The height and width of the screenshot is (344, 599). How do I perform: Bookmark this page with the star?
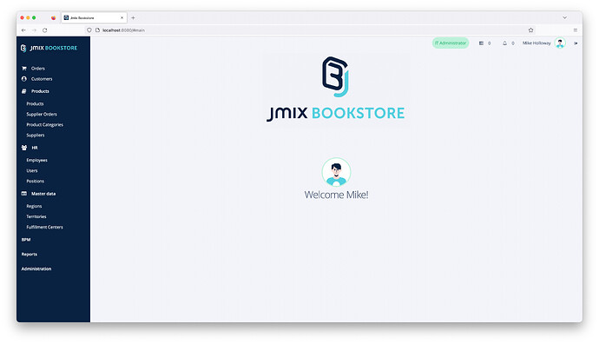(530, 30)
